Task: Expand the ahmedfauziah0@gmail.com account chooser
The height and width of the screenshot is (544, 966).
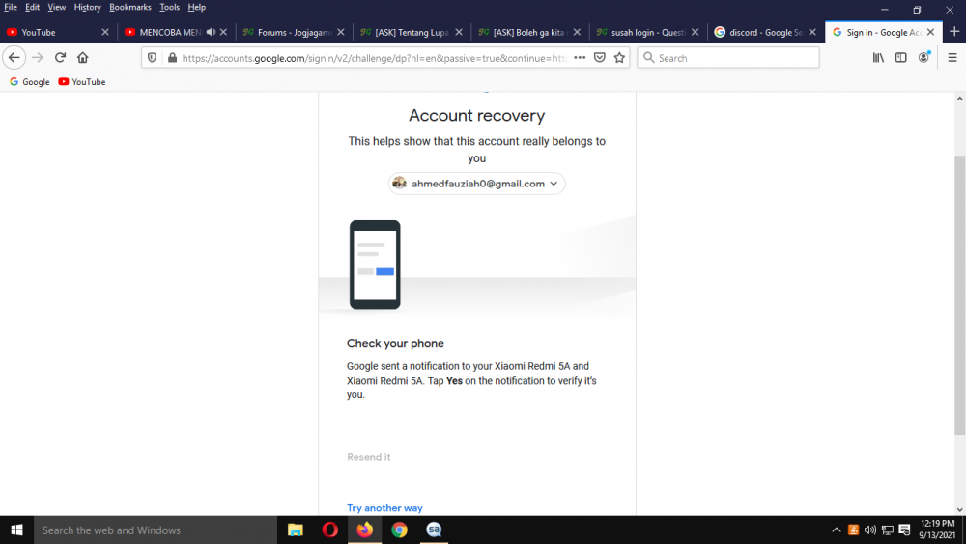Action: click(476, 184)
